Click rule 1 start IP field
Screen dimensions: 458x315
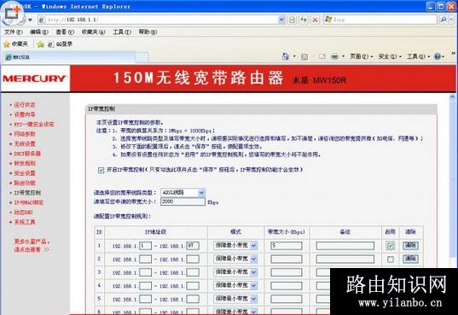[x=146, y=245]
